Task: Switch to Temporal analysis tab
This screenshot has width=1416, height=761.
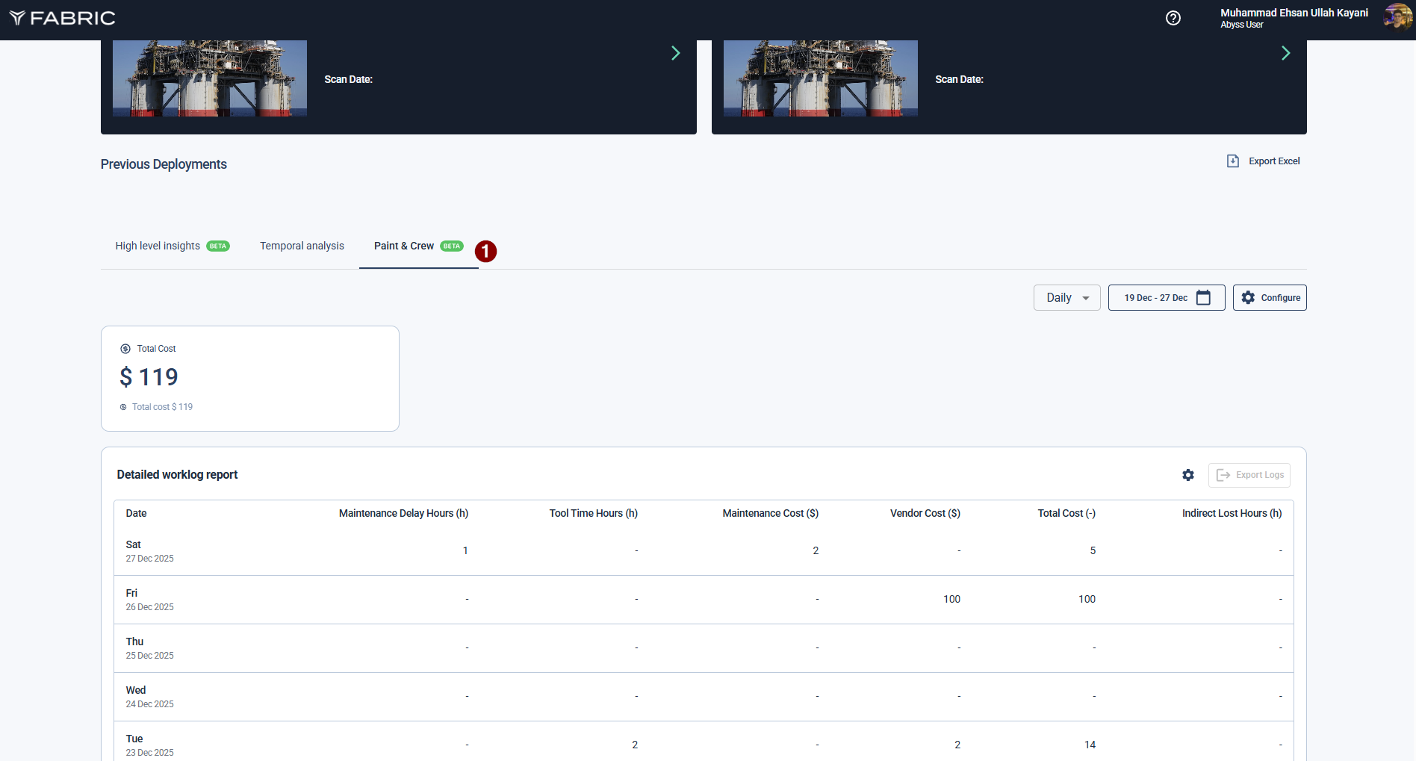Action: click(302, 246)
